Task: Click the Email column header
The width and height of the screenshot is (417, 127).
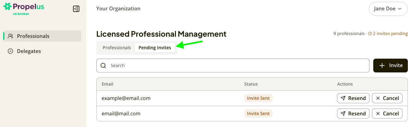Action: (107, 84)
